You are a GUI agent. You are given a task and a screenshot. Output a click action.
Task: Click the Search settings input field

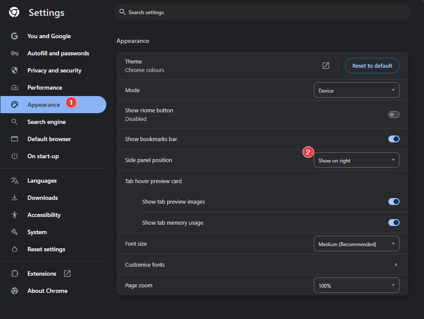coord(262,12)
